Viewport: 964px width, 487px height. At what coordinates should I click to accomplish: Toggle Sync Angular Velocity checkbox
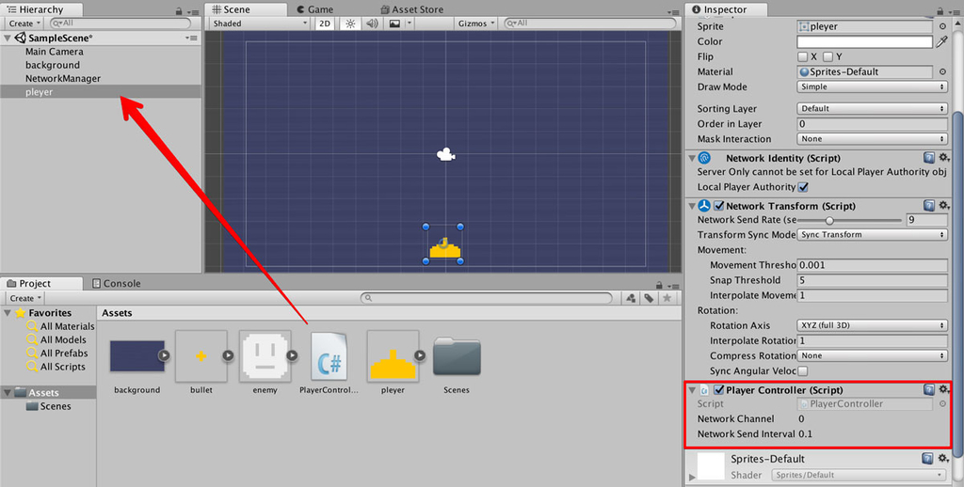(803, 371)
